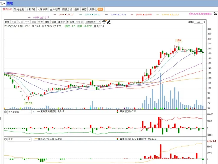This screenshot has height=164, width=218.
Task: Close the 主力買賣超 indicator panel
Action: [x=5, y=112]
